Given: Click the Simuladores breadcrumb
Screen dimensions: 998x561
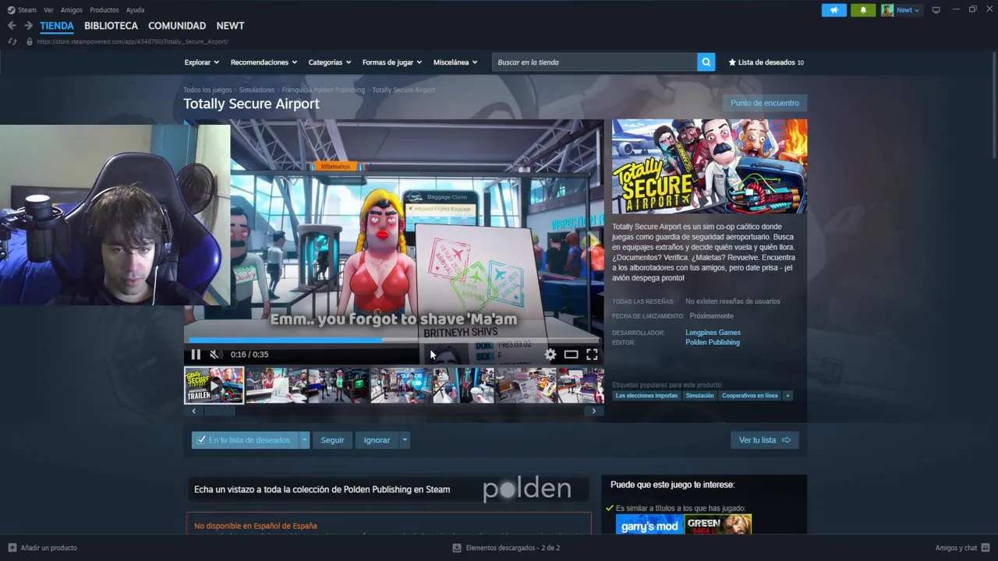Looking at the screenshot, I should pyautogui.click(x=257, y=90).
